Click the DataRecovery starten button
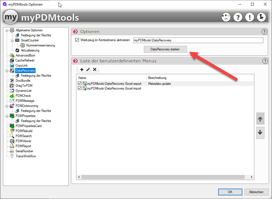Image resolution: width=272 pixels, height=199 pixels. pyautogui.click(x=165, y=49)
